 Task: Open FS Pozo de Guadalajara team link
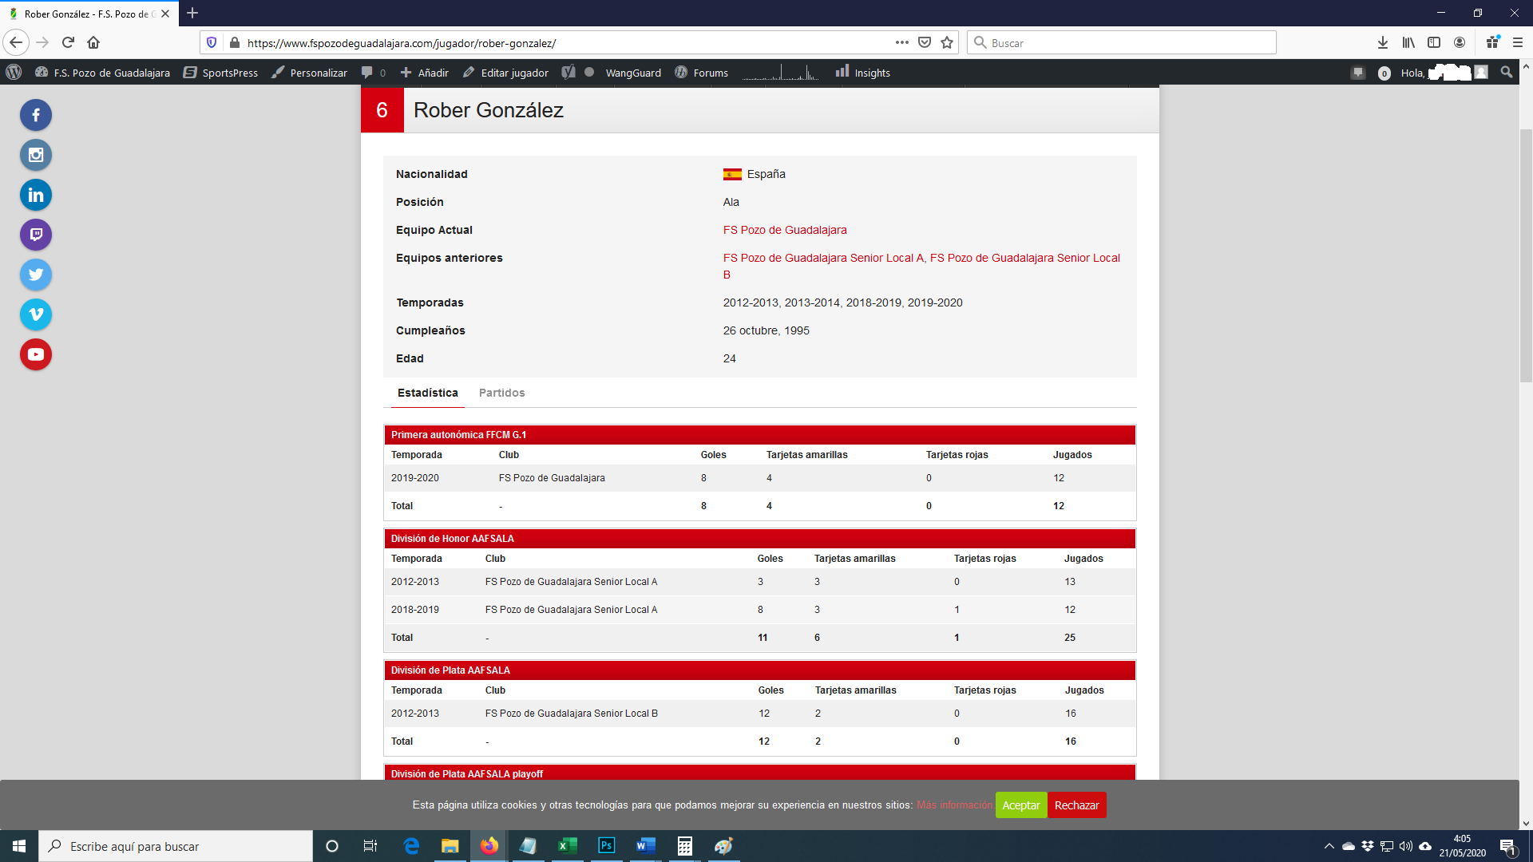point(785,230)
